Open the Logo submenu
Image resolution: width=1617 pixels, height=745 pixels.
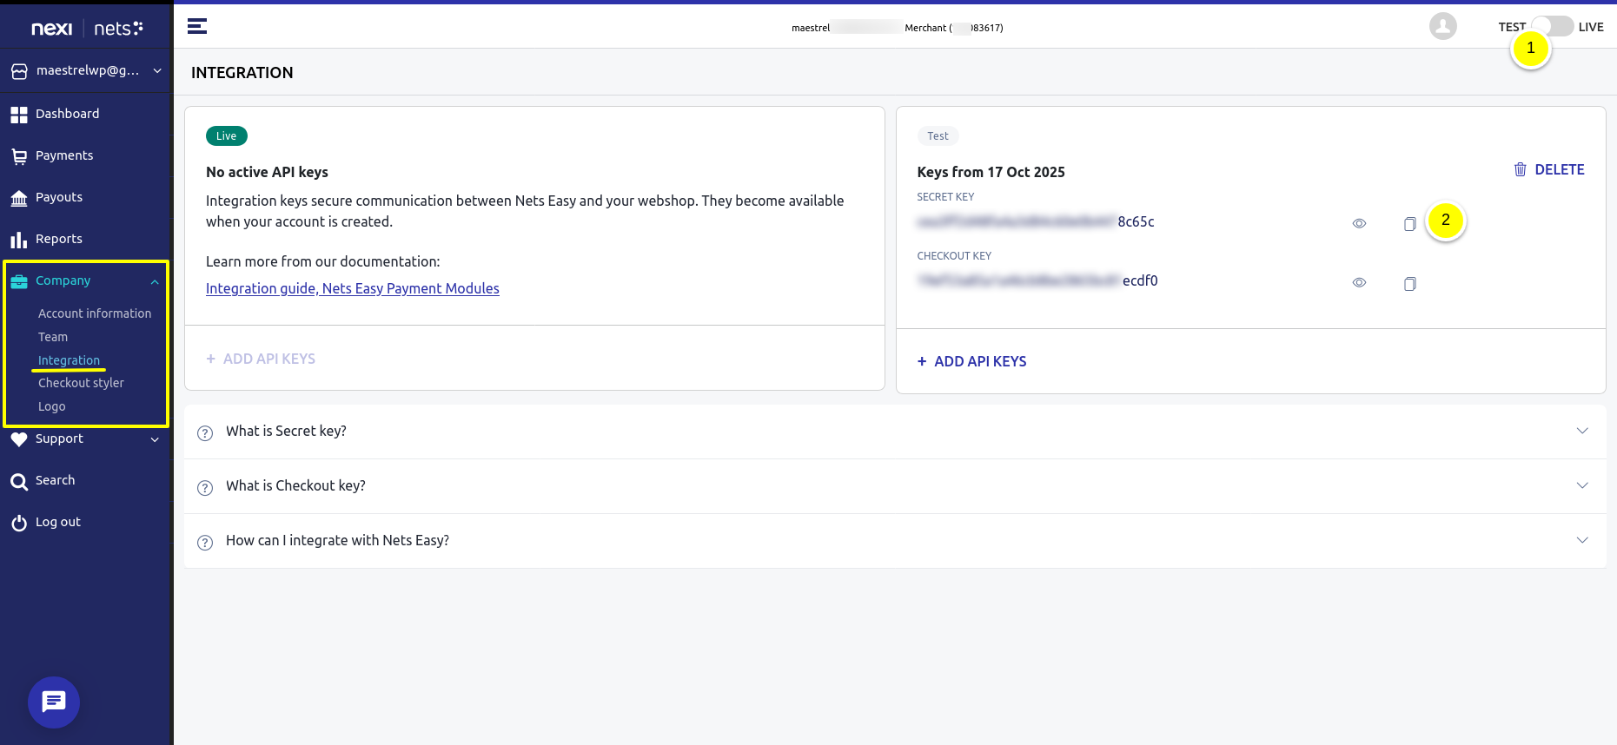tap(52, 406)
